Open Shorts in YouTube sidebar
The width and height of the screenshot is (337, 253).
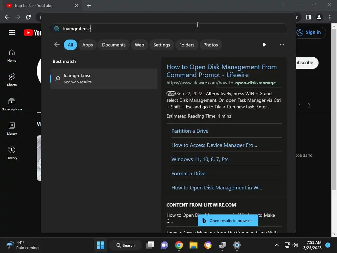click(12, 80)
